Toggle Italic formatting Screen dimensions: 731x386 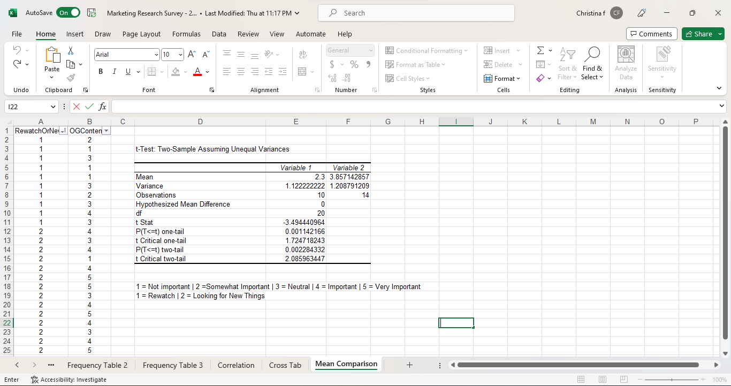tap(114, 71)
